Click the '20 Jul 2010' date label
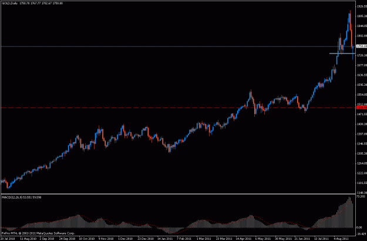367x241 pixels. coord(8,239)
